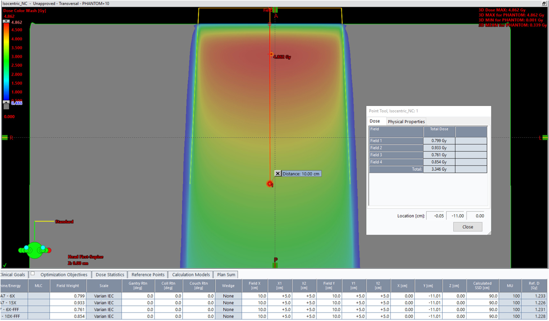Click the Calculated SSD column header
This screenshot has height=321, width=549.
482,286
